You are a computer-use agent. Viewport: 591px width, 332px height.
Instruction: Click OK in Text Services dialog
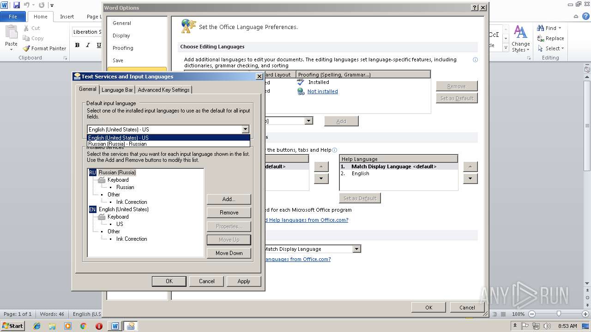(x=169, y=281)
